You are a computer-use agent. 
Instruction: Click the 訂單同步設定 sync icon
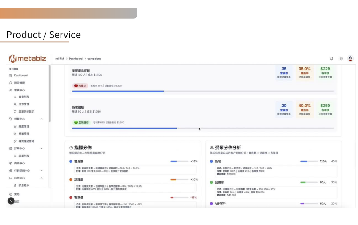15,112
